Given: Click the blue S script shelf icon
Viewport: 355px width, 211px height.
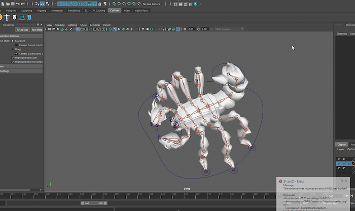Looking at the screenshot, I should tap(29, 17).
